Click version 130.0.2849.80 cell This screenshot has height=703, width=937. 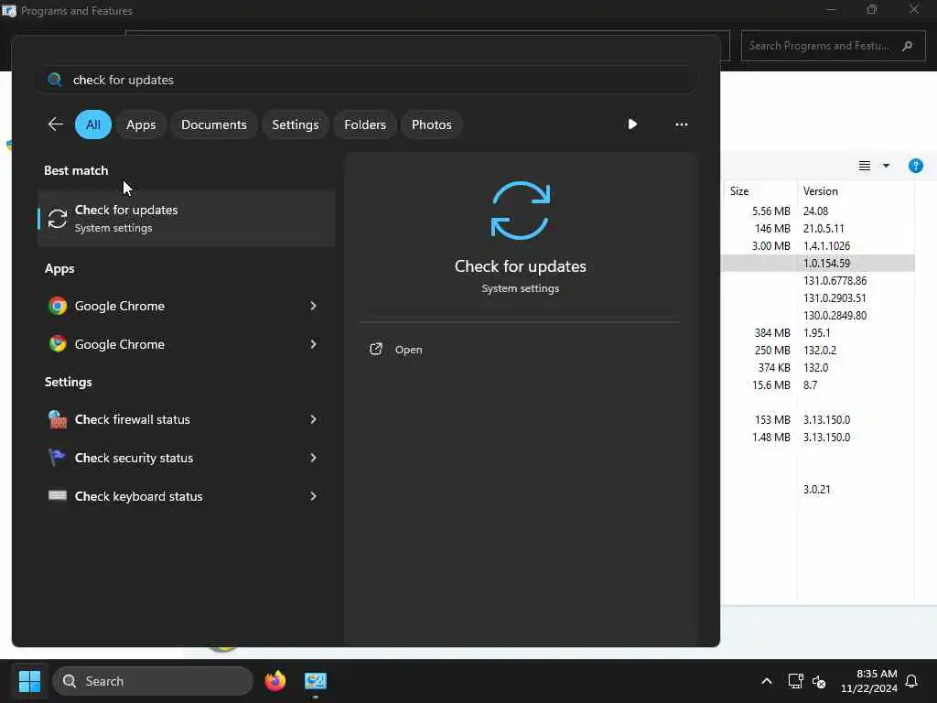click(x=835, y=315)
